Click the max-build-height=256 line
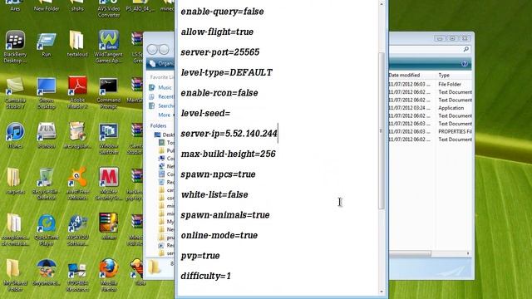The height and width of the screenshot is (299, 532). coord(229,154)
